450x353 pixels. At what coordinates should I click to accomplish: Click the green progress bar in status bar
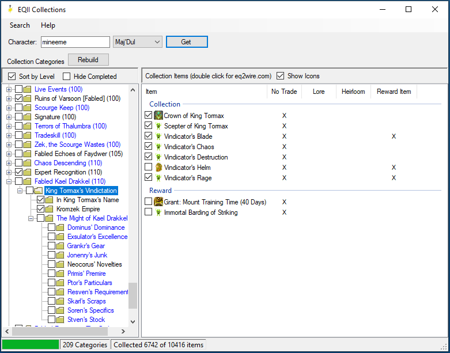[31, 344]
